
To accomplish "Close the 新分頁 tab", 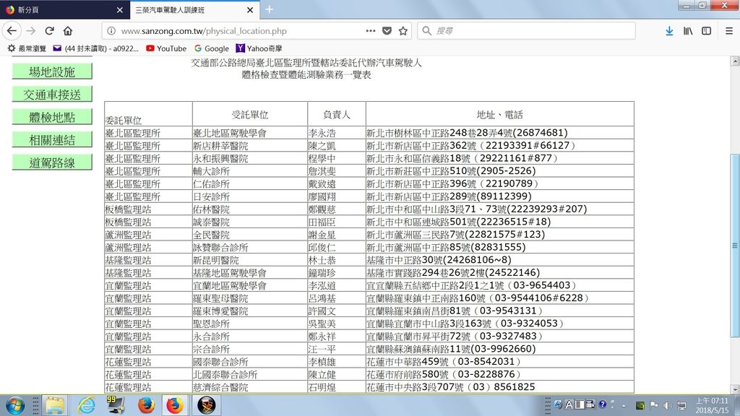I will [x=119, y=10].
